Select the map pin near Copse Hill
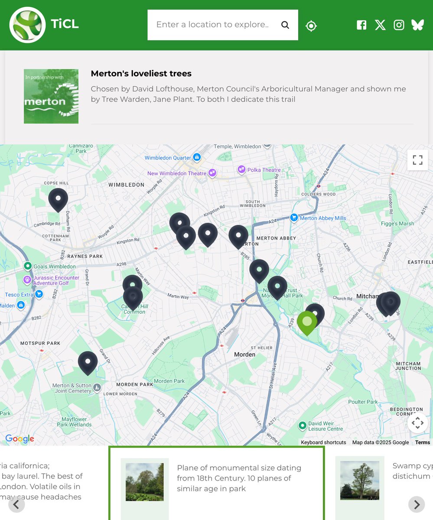This screenshot has width=433, height=520. click(x=58, y=199)
